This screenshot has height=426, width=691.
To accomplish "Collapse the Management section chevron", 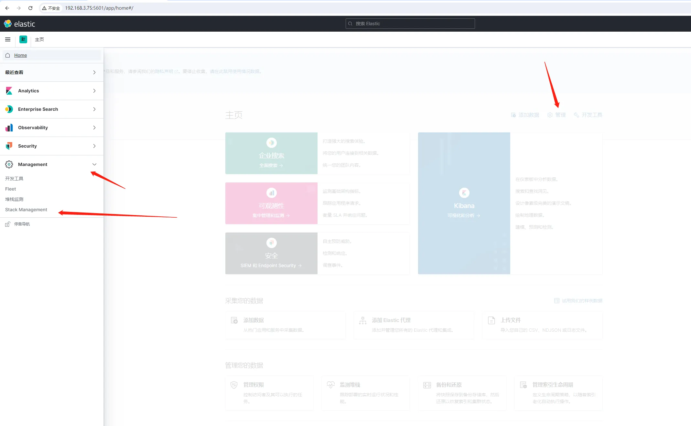I will click(x=94, y=164).
